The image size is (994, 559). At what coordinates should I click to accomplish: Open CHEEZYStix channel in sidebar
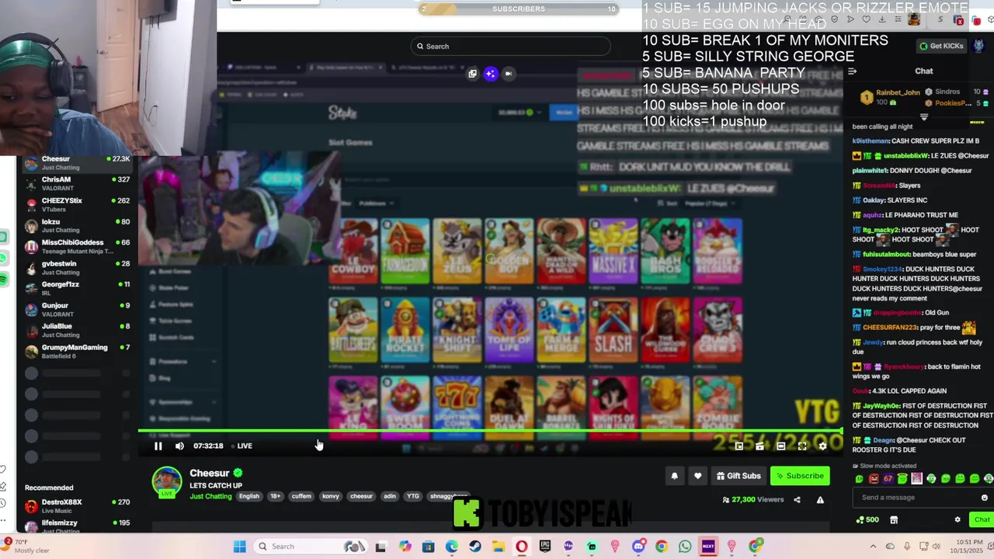76,204
